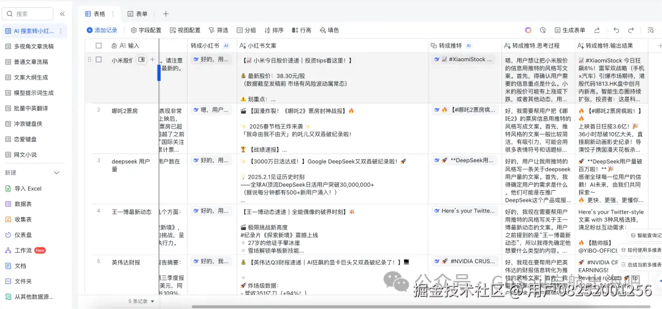Switch to the 表格 view tab
Screen dimensions: 662x309
click(x=95, y=13)
